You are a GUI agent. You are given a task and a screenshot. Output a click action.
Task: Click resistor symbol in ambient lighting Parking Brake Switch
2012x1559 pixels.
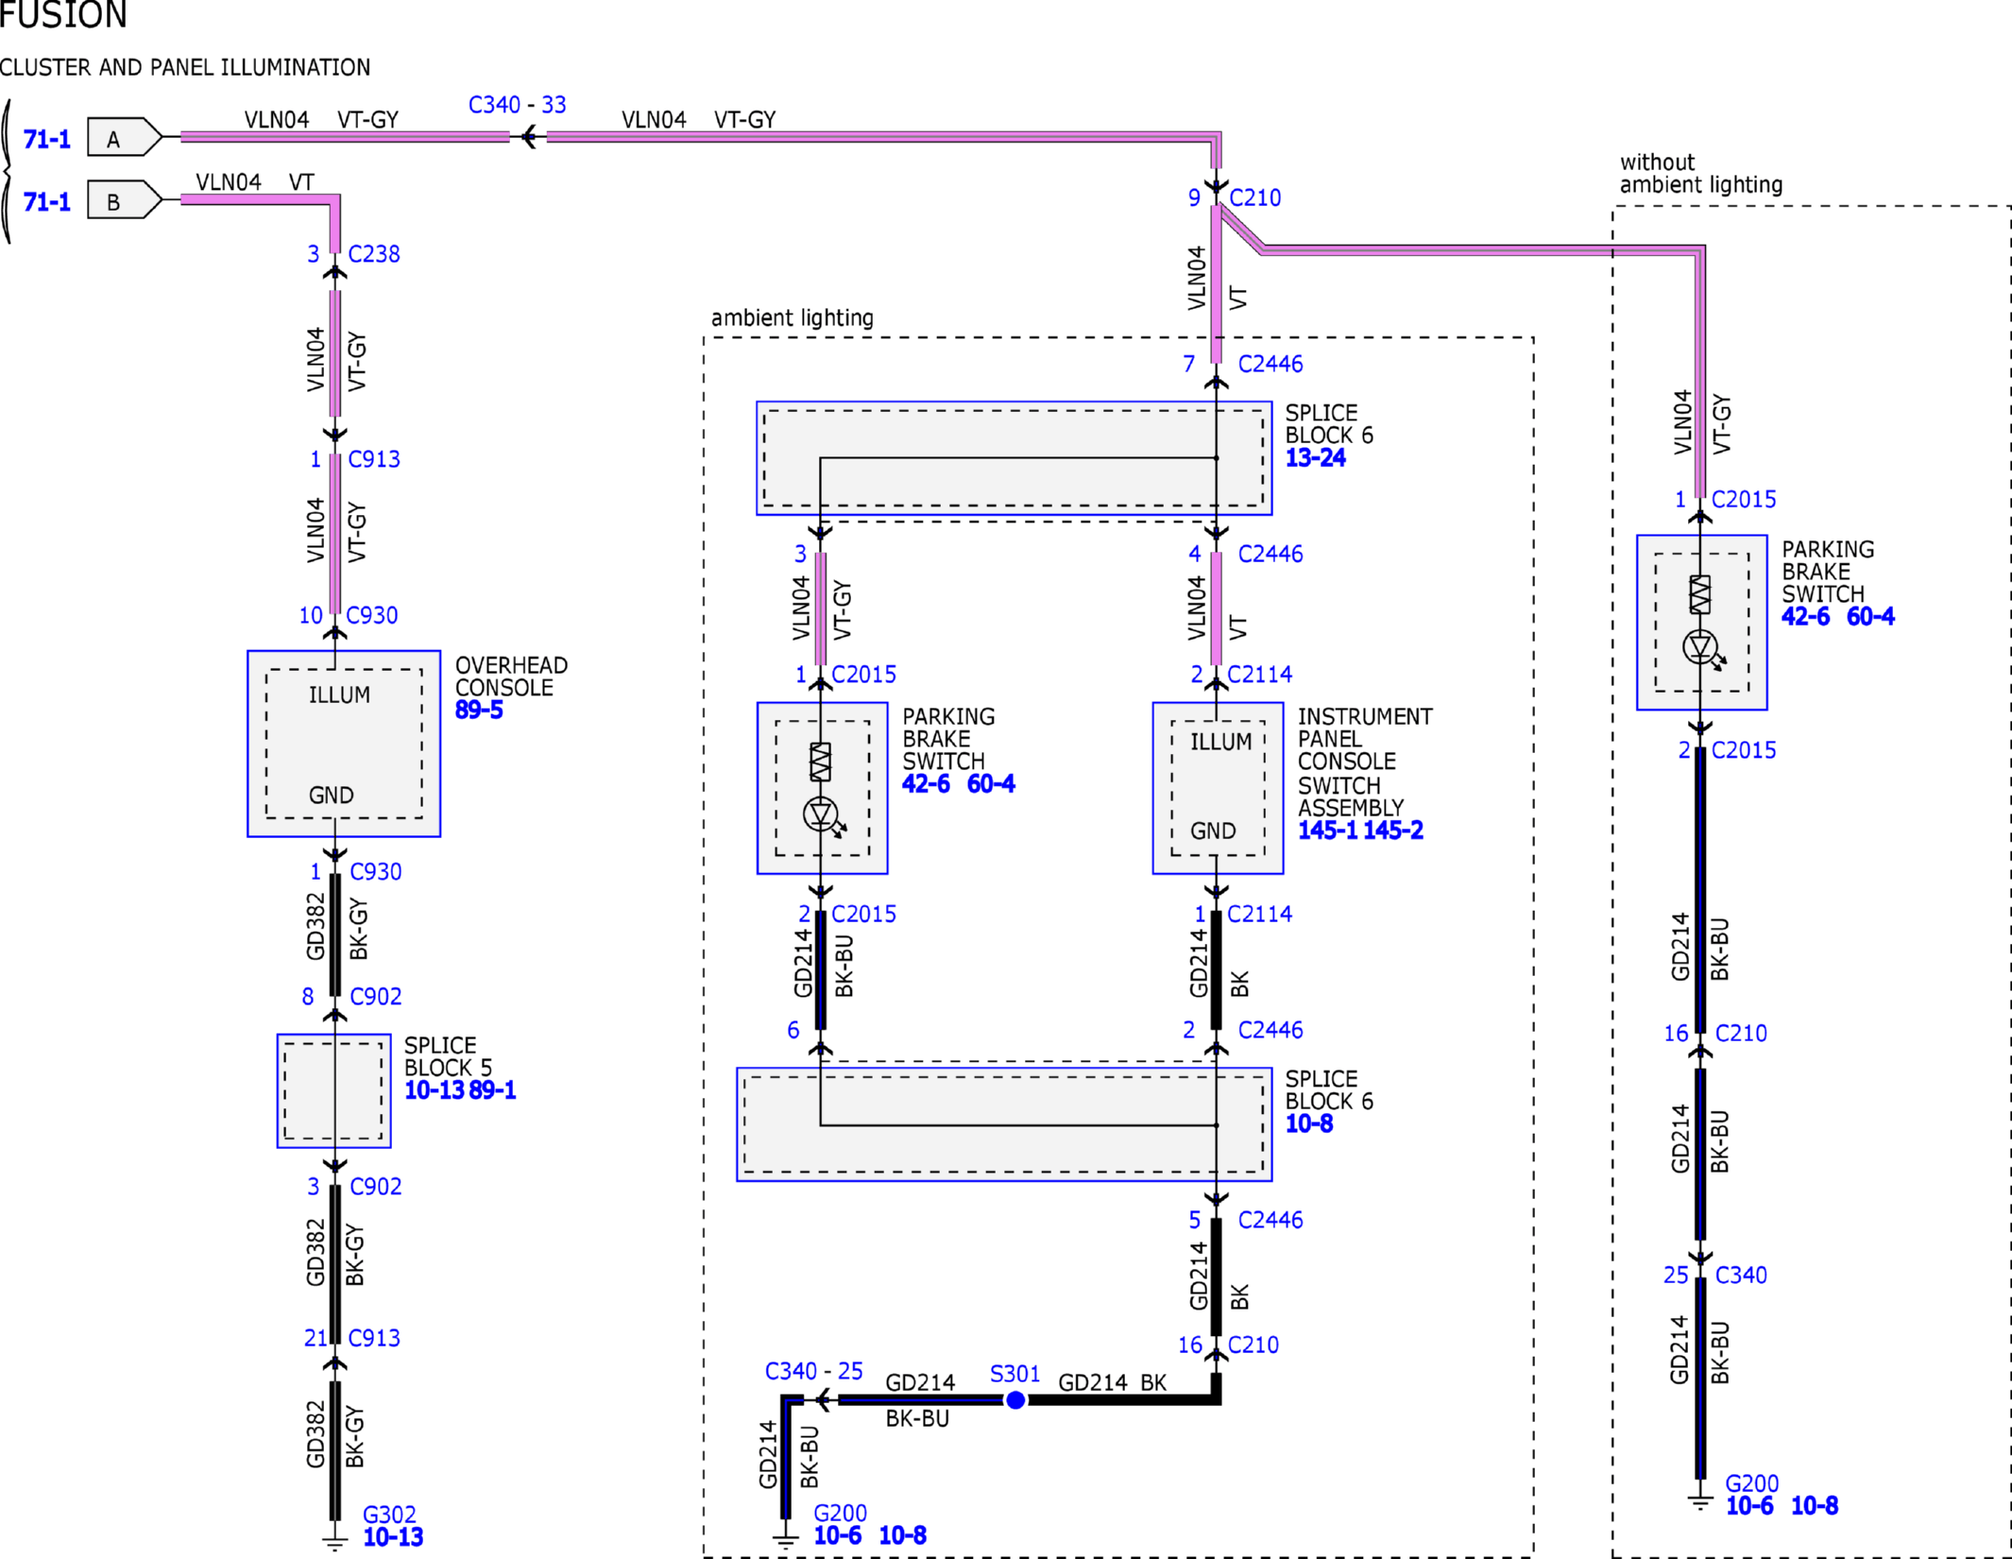tap(821, 762)
